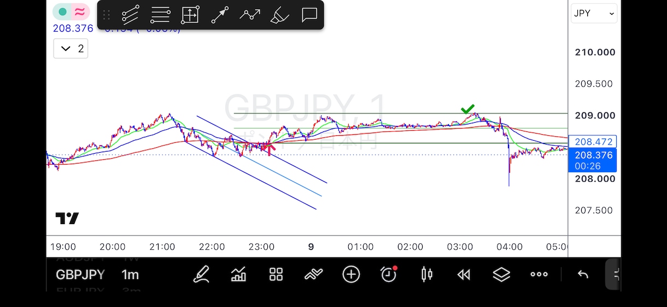Select the arrow line drawing tool
Screen dimensions: 667x307
(220, 15)
